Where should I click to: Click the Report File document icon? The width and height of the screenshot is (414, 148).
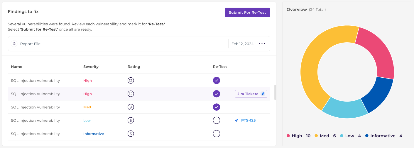point(14,44)
